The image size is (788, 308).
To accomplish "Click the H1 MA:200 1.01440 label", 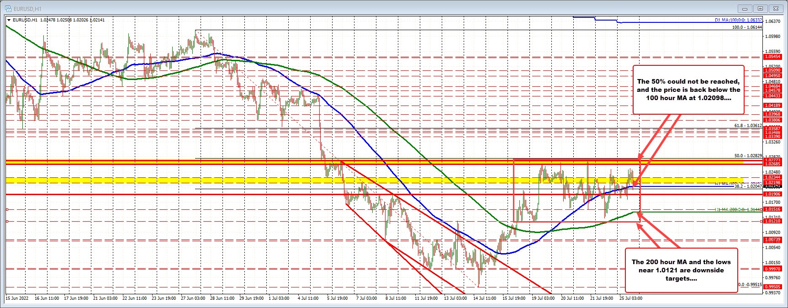I will coord(738,209).
